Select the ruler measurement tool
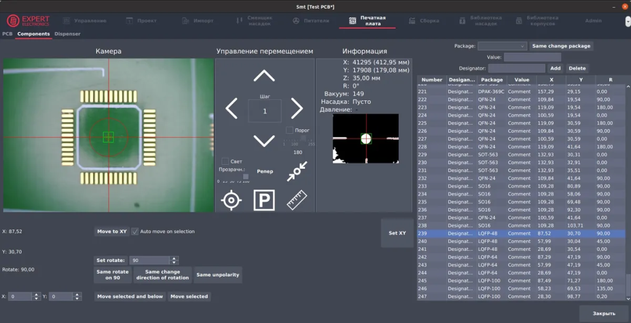The height and width of the screenshot is (323, 631). [x=297, y=200]
